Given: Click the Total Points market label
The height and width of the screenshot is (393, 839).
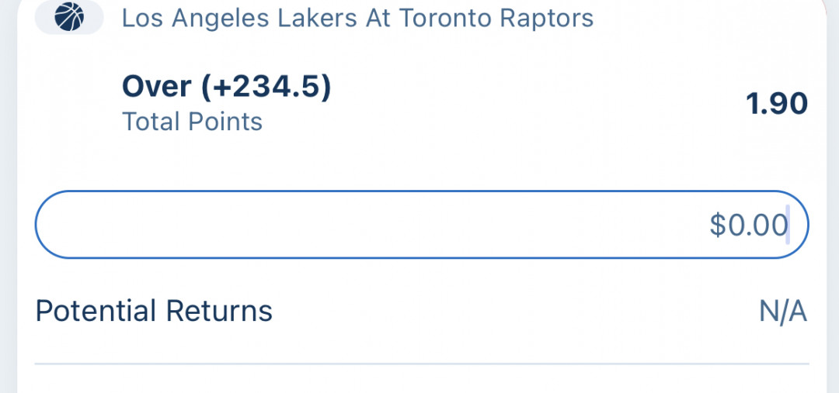Looking at the screenshot, I should tap(192, 122).
